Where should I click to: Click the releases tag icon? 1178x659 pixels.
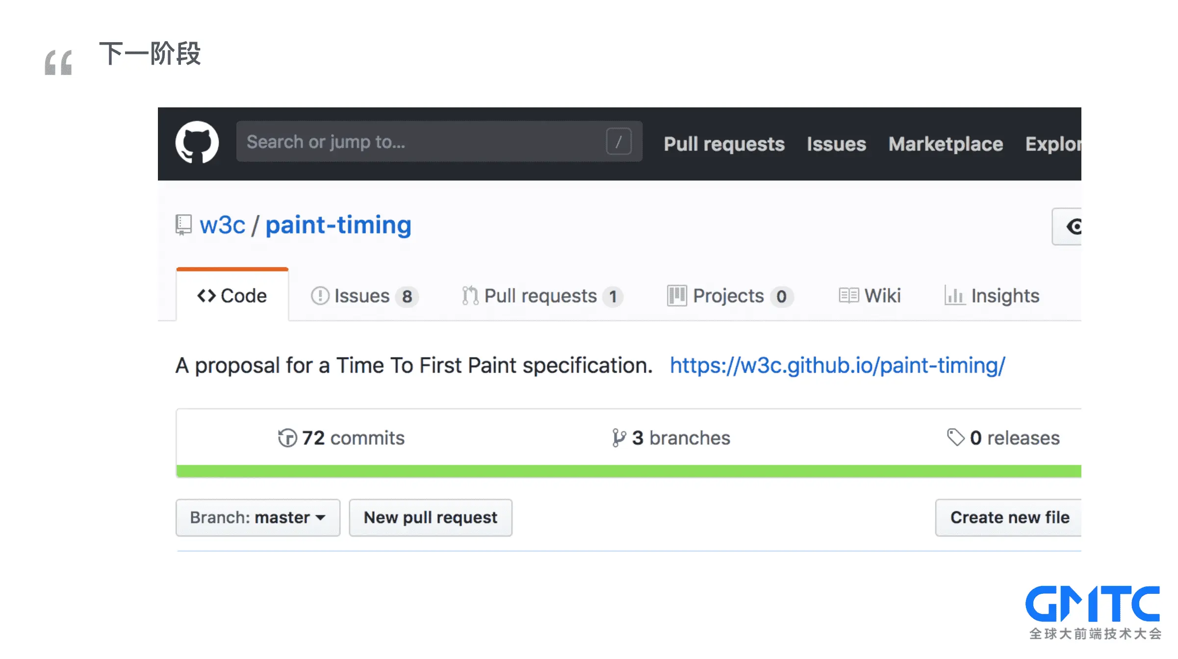pos(955,437)
